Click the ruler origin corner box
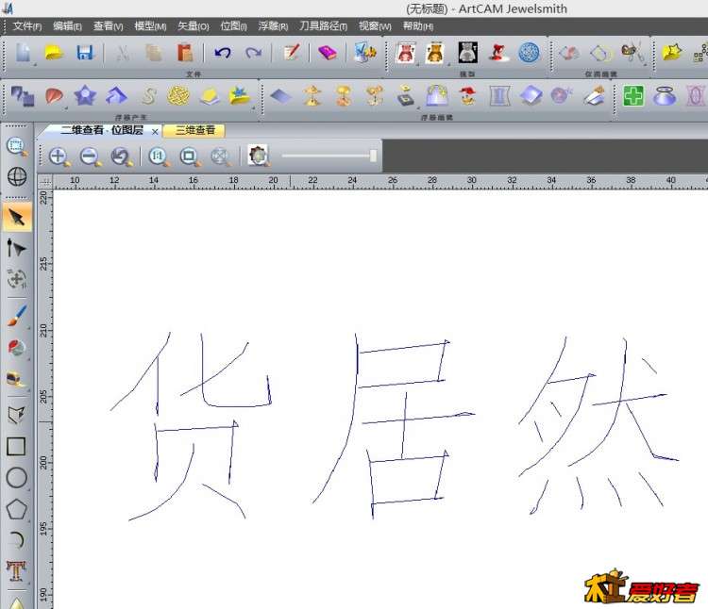The image size is (708, 609). point(45,182)
